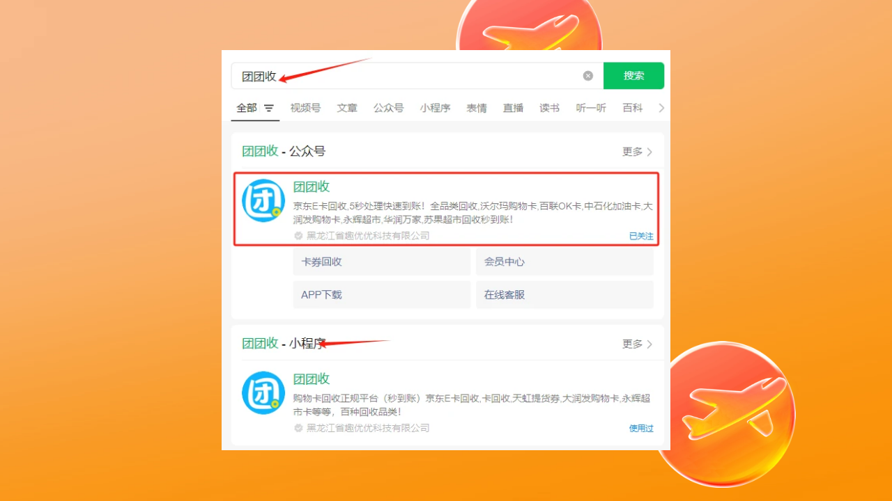Select the 全部 tab
The width and height of the screenshot is (892, 501).
coord(247,108)
